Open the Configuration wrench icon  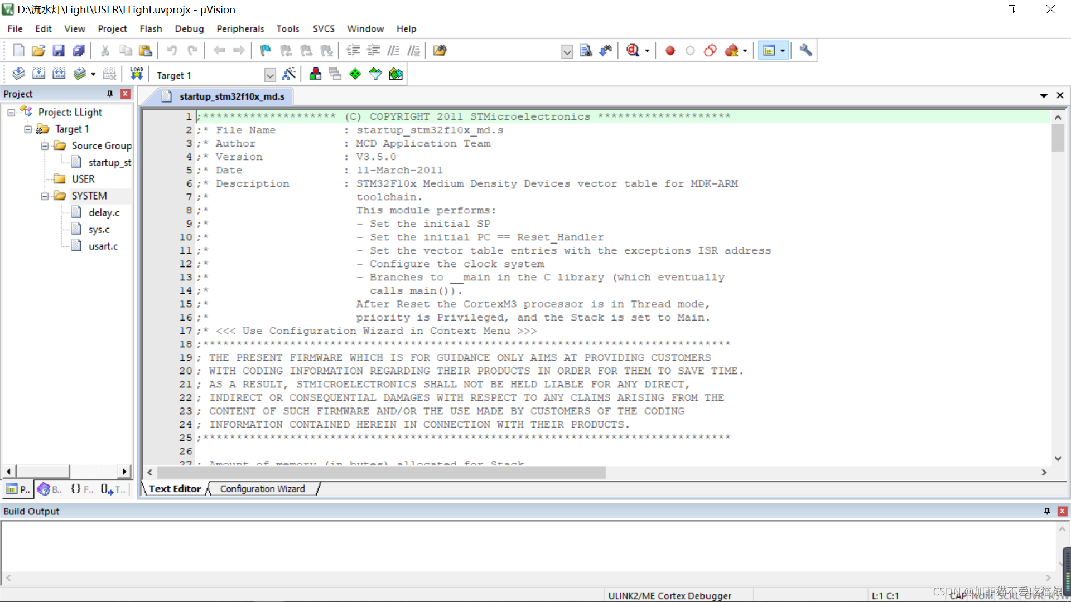pos(805,51)
